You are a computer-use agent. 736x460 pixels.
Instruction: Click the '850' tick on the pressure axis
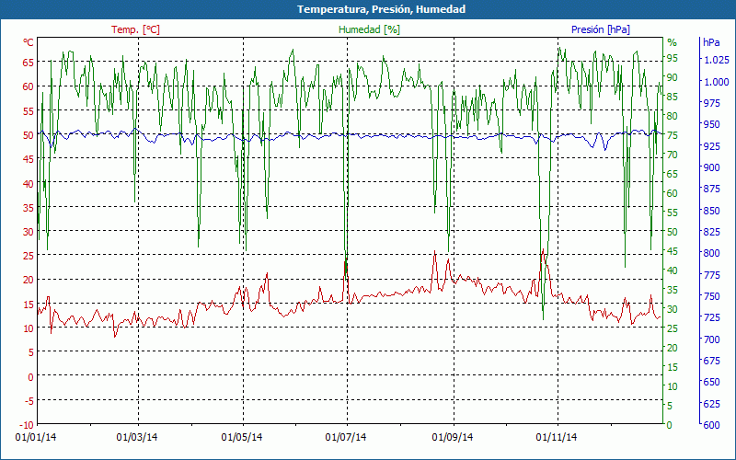tap(711, 211)
